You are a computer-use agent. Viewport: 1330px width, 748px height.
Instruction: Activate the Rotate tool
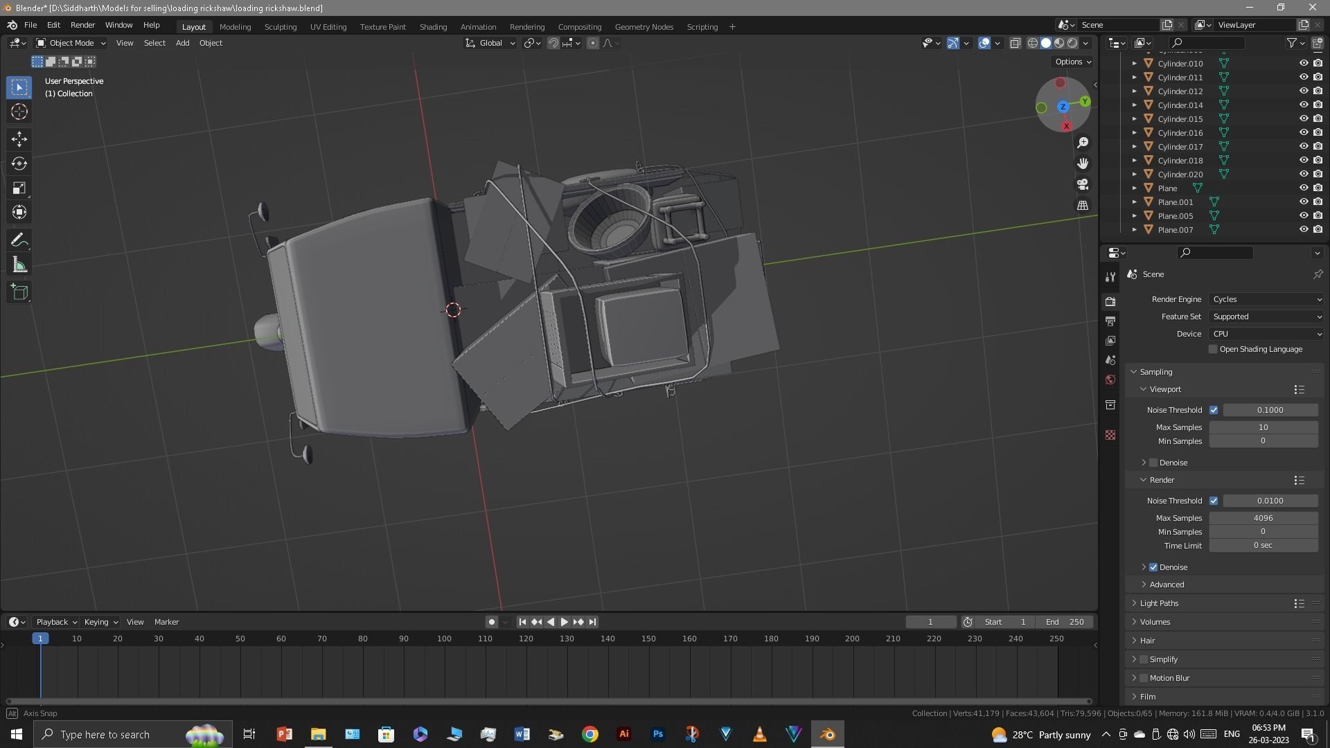tap(19, 163)
